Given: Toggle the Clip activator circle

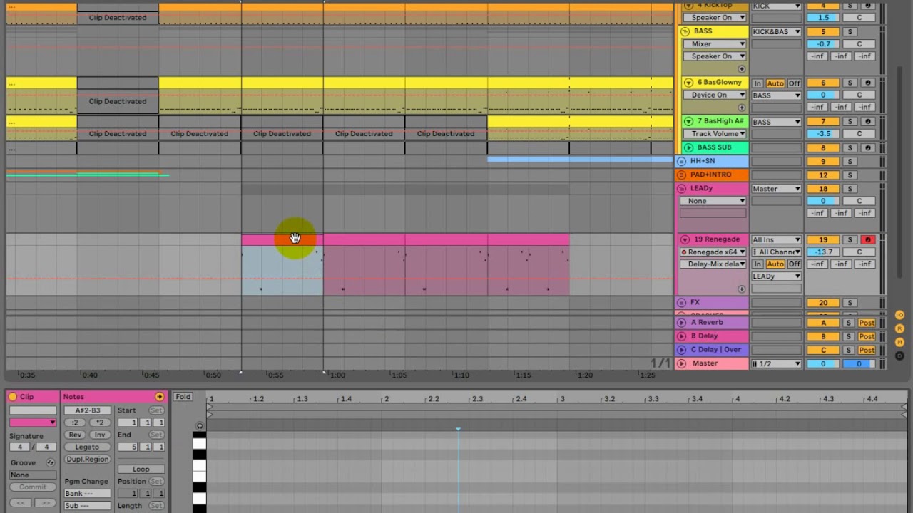Looking at the screenshot, I should (13, 397).
